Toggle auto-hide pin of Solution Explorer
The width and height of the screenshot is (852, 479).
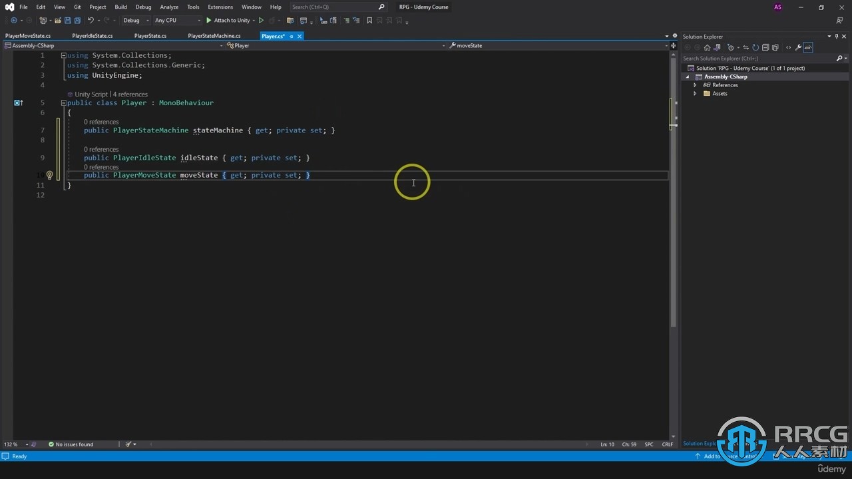pos(837,36)
